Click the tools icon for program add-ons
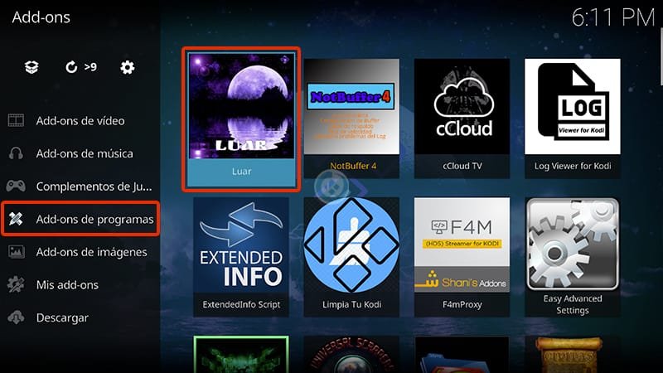This screenshot has height=373, width=663. click(x=16, y=219)
